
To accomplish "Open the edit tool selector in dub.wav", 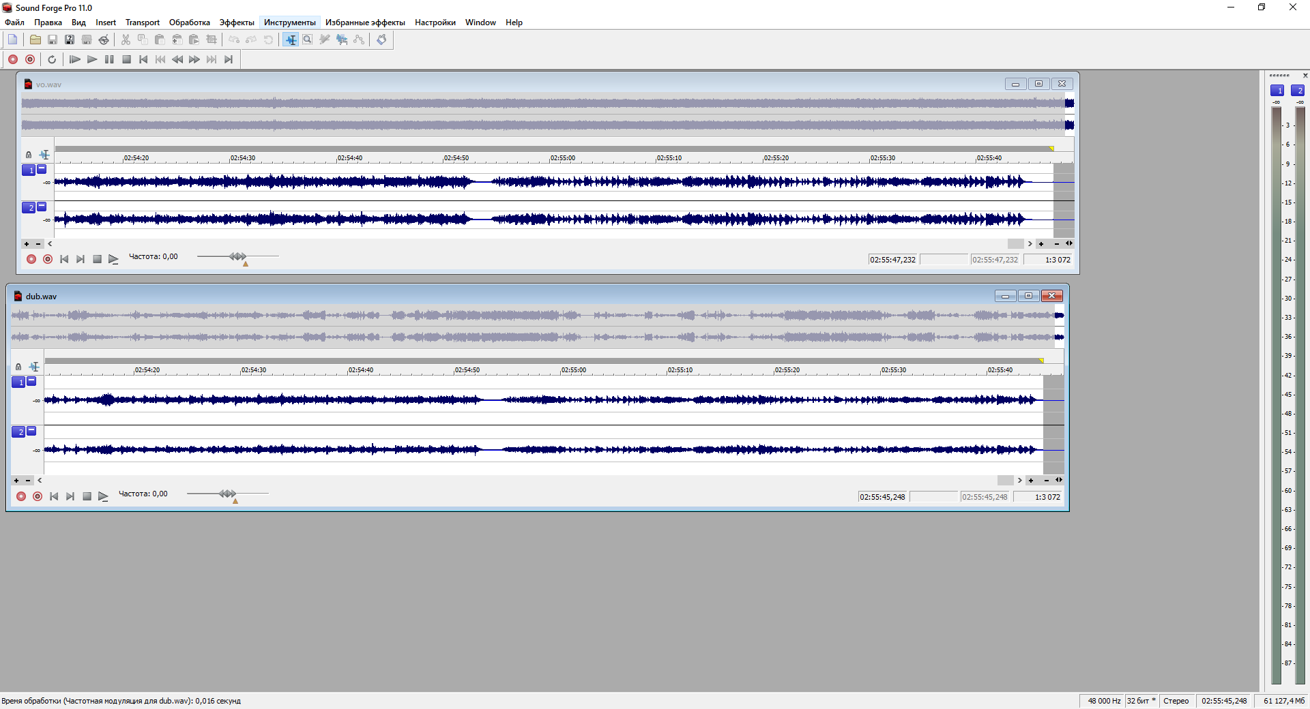I will coord(34,367).
